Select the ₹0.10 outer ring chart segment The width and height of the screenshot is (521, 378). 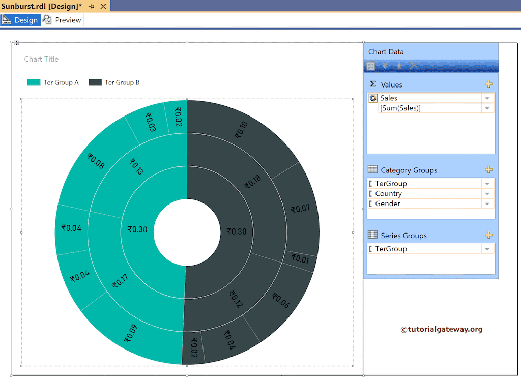click(242, 130)
